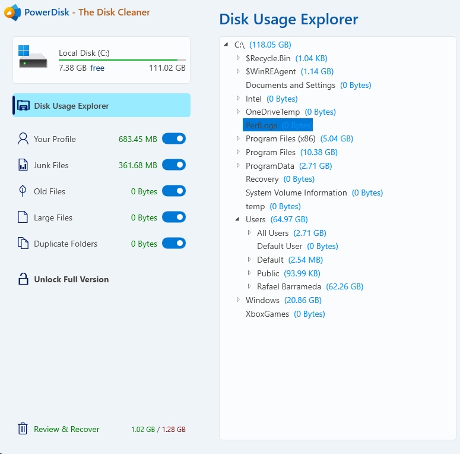460x454 pixels.
Task: Expand the Program Files (x86) arrow
Action: point(238,138)
